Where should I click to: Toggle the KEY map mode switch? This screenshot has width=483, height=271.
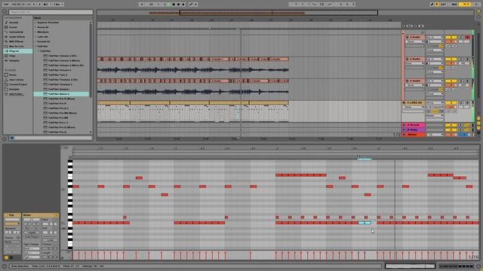[444, 5]
